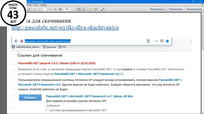Zoom in with the plus icon
Screen dimensions: 204x114
coord(60,9)
